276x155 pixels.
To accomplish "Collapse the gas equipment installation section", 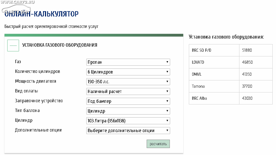I will point(13,46).
